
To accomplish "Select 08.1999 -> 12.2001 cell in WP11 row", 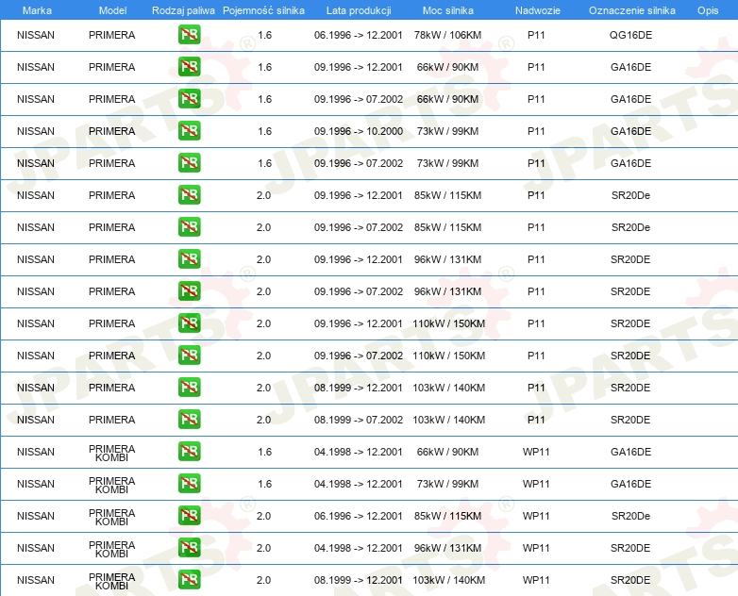I will [359, 580].
